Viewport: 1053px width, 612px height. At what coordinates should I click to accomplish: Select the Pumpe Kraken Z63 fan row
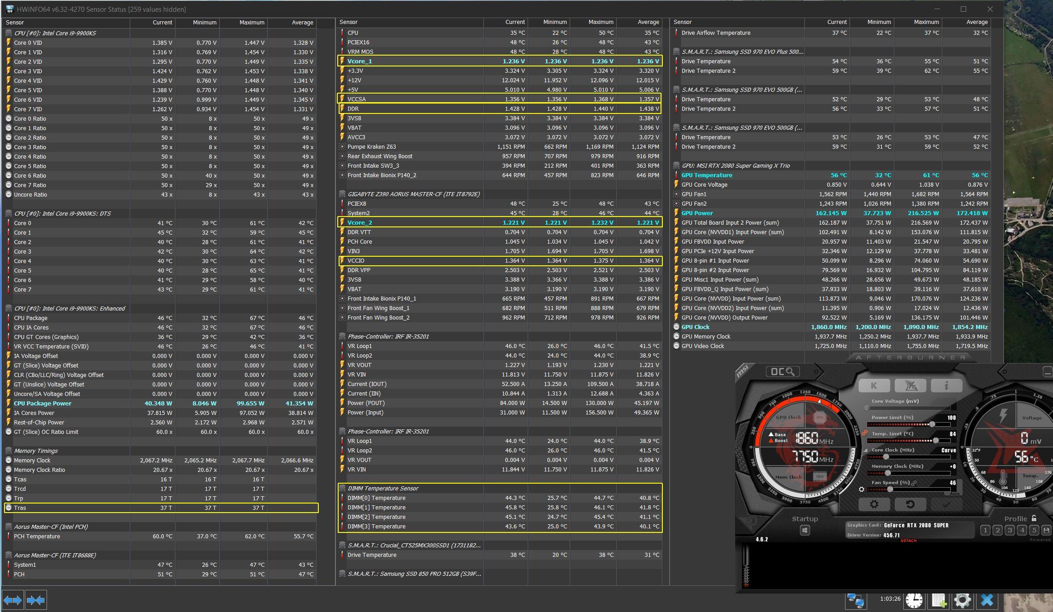pos(500,146)
